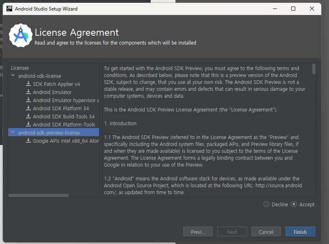Select SDK Patch Applier v4 entry
This screenshot has width=329, height=244.
pyautogui.click(x=56, y=84)
